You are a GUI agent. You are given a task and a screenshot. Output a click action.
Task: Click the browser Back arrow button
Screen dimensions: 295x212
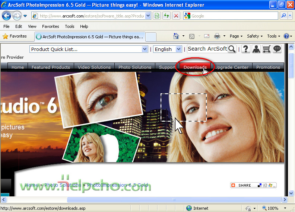coord(6,16)
